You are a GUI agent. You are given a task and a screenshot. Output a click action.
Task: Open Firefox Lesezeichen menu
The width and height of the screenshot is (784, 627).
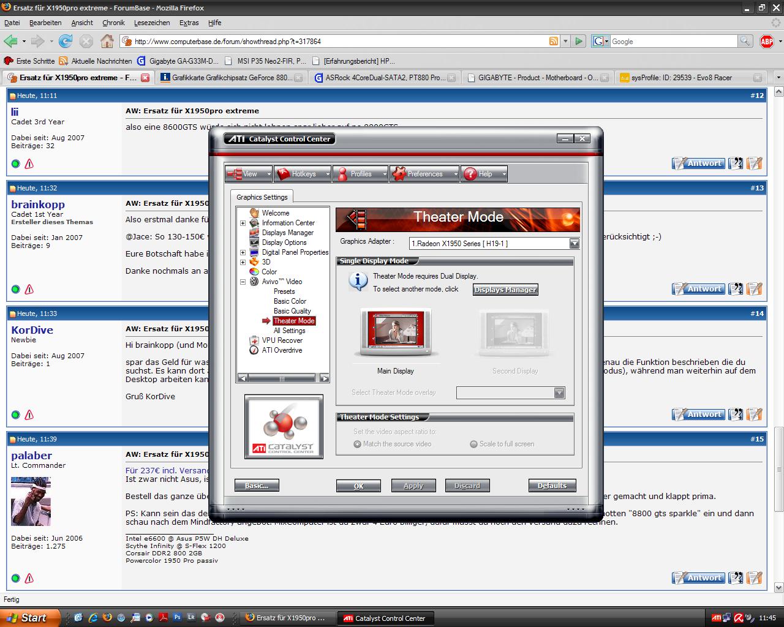[152, 23]
